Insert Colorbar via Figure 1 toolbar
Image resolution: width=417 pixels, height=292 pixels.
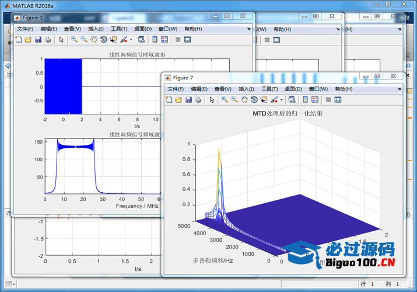(155, 40)
